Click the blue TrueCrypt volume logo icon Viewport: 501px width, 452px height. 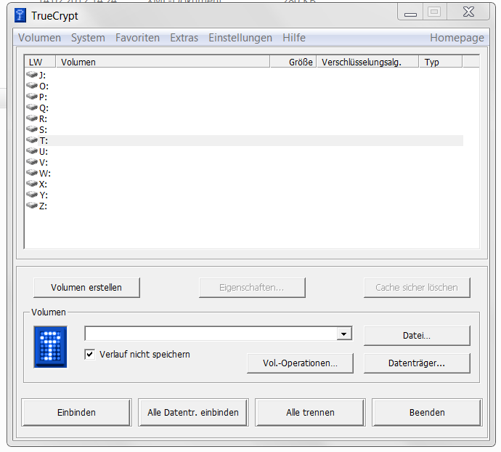[50, 347]
